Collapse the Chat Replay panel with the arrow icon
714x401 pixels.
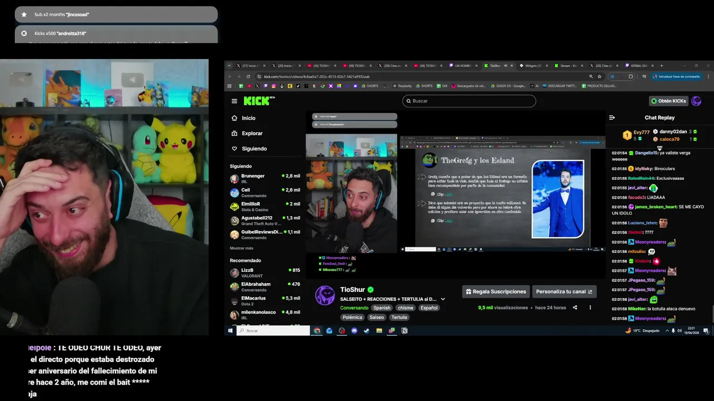[612, 118]
